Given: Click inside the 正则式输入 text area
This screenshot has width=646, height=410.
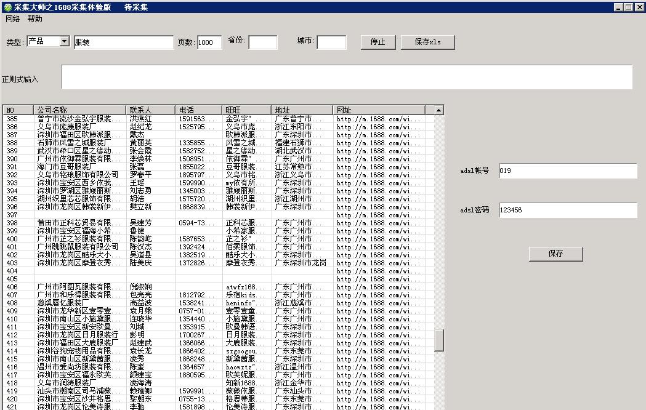Looking at the screenshot, I should 346,78.
